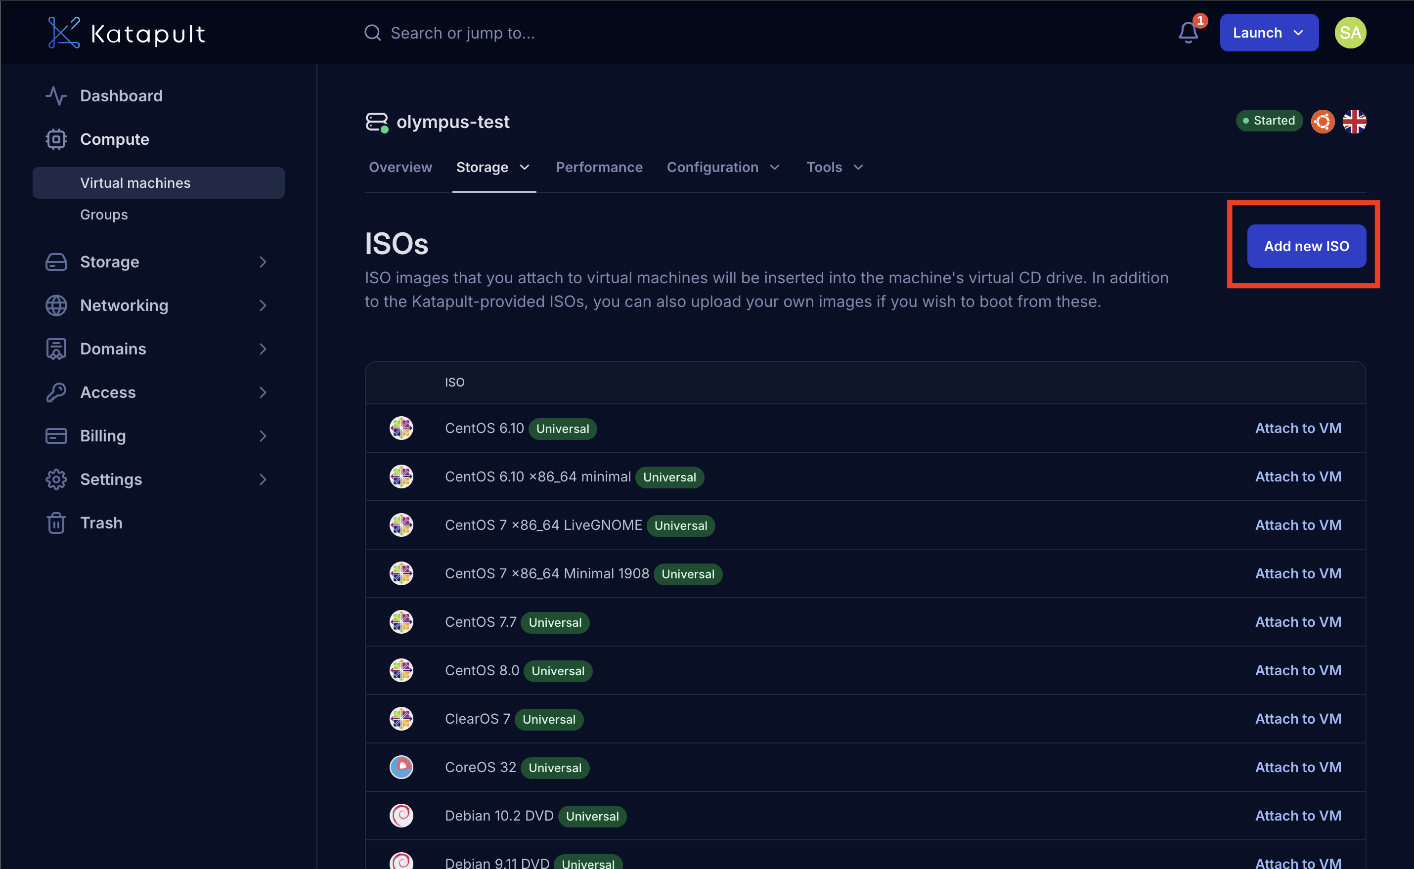
Task: Click the Add new ISO button
Action: 1306,246
